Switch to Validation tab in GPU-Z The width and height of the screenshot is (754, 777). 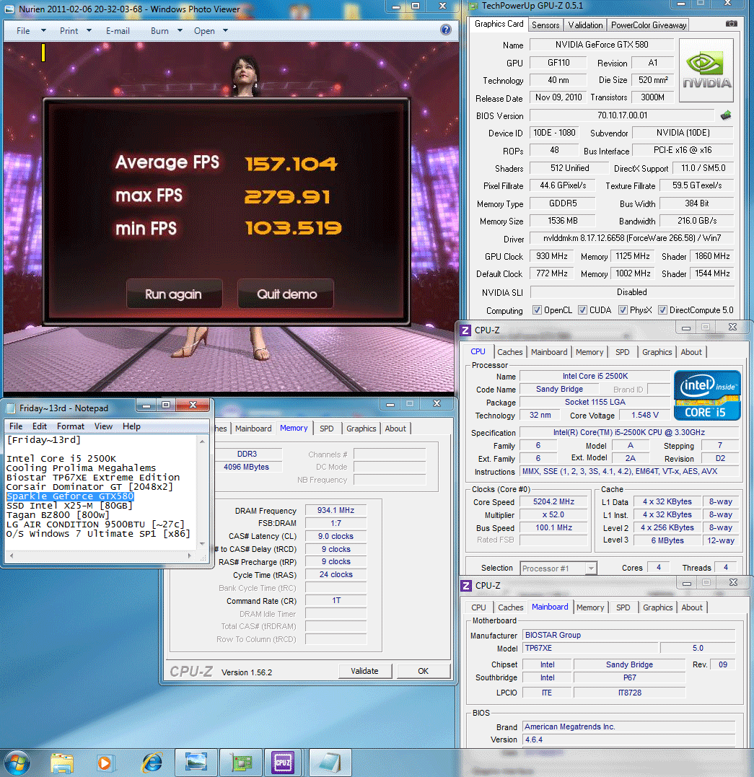pyautogui.click(x=585, y=25)
